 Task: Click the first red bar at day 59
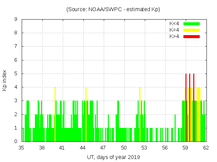click(x=186, y=108)
